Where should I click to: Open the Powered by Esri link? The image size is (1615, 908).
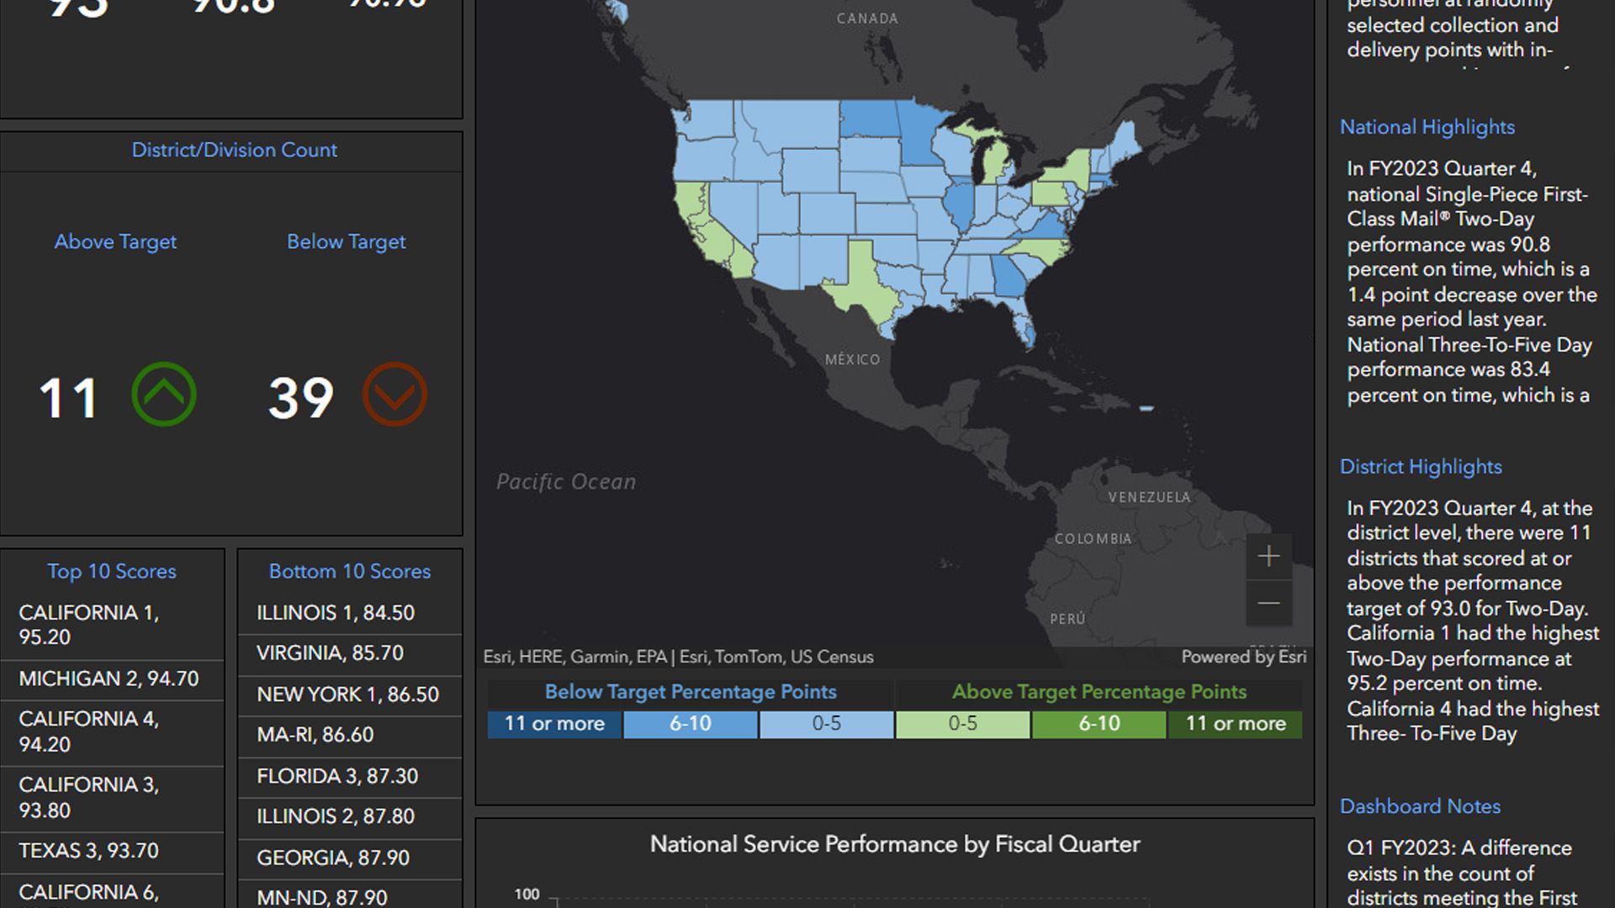pos(1243,657)
